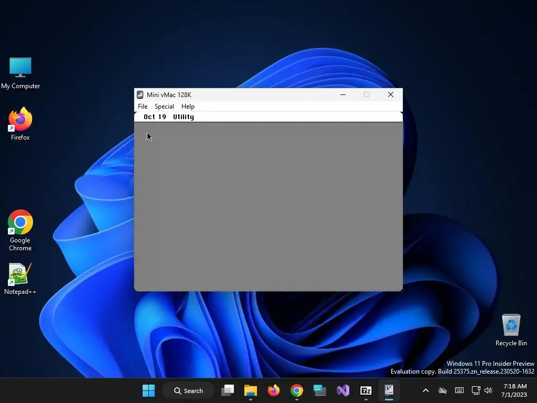Open the volume control in tray
This screenshot has width=537, height=403.
[x=488, y=390]
